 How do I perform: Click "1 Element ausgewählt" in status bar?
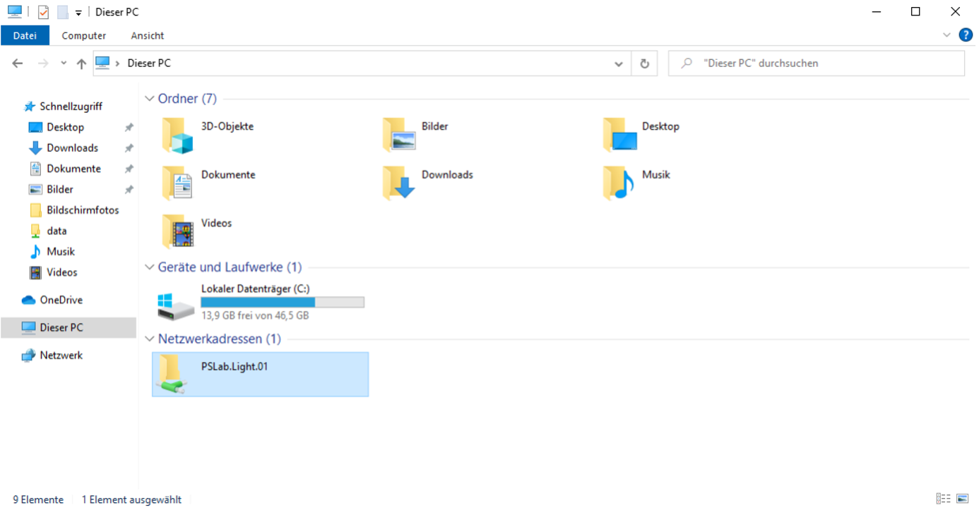(x=131, y=499)
